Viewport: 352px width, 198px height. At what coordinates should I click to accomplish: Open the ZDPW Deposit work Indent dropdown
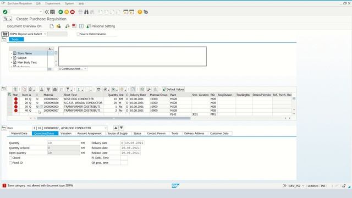coord(45,34)
